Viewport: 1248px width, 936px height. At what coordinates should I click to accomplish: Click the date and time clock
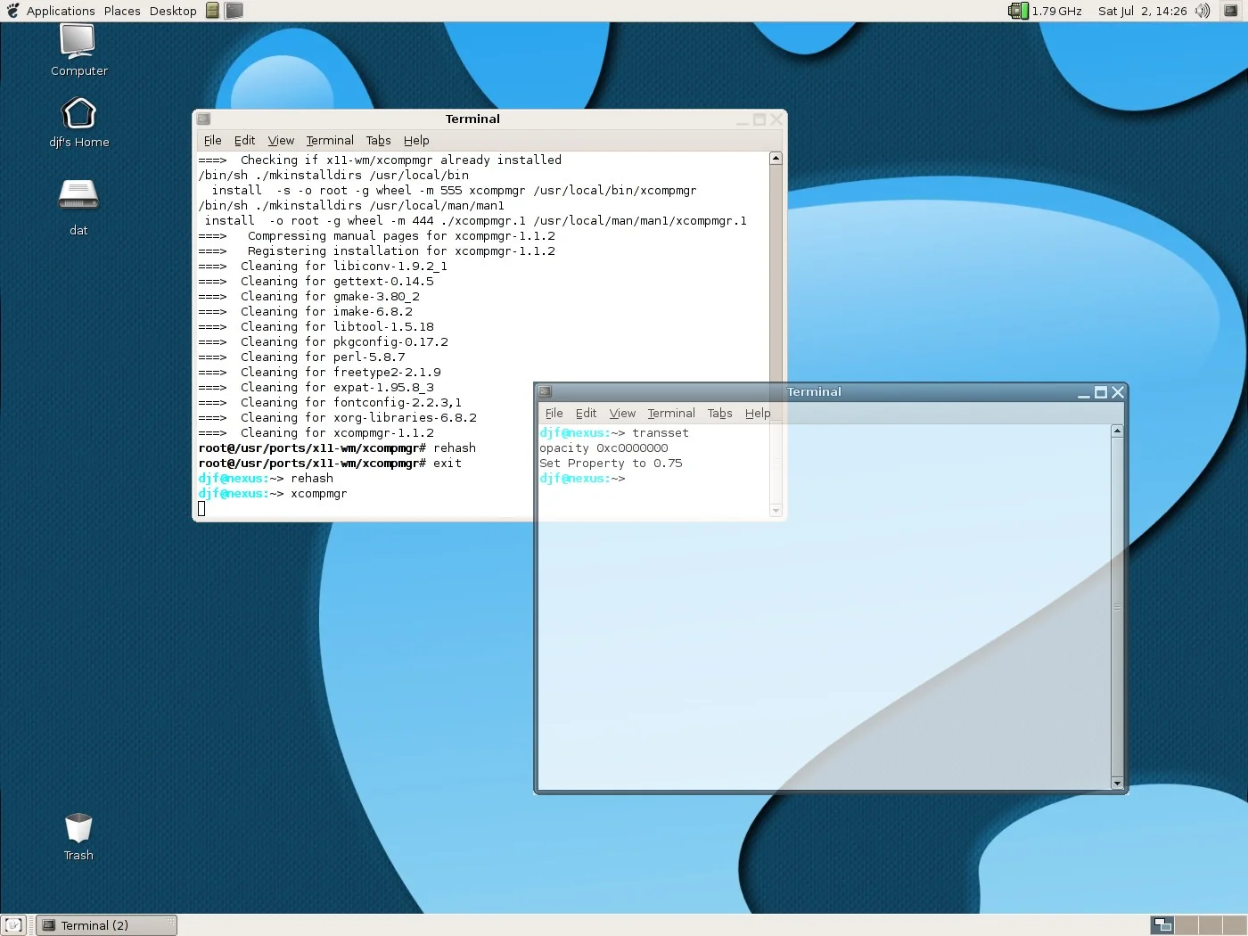click(1142, 11)
